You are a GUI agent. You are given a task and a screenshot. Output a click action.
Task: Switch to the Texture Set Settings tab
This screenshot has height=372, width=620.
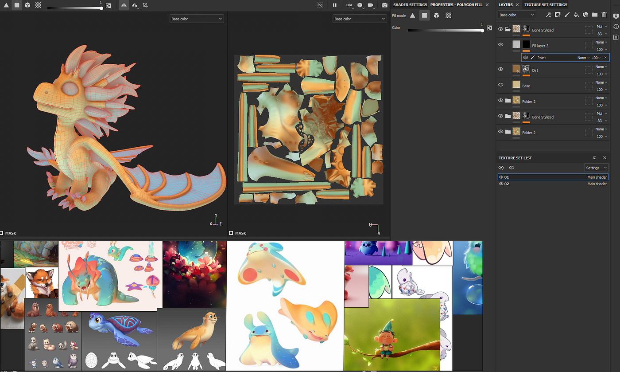(546, 4)
